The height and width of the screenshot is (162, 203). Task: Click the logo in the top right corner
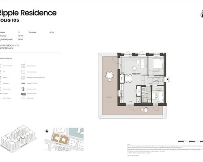[202, 14]
